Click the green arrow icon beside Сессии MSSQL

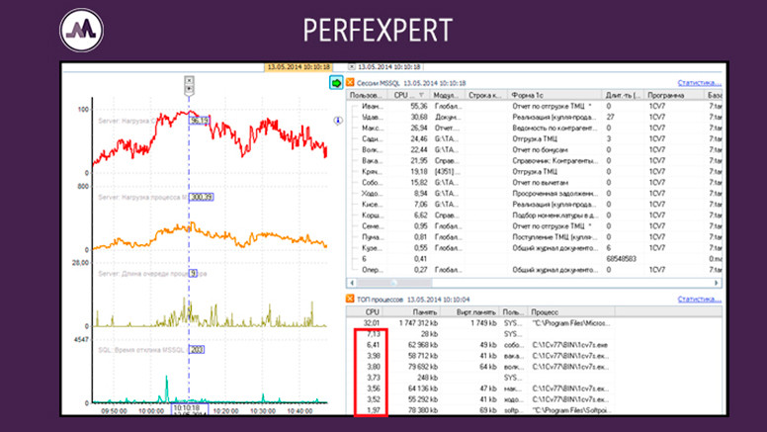[336, 83]
